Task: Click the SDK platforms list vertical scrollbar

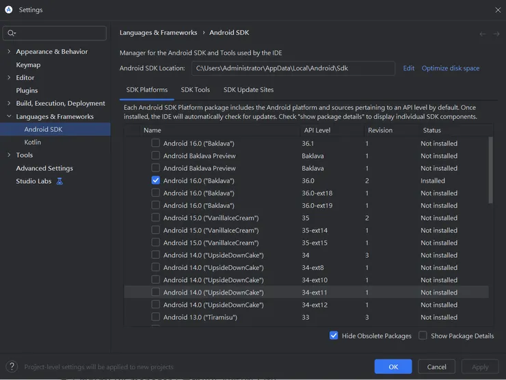Action: tap(490, 171)
